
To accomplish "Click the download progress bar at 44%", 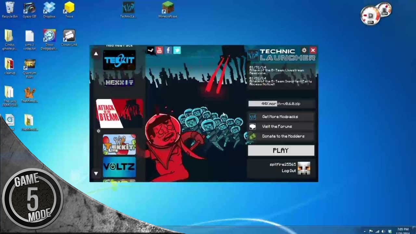I will click(x=281, y=104).
